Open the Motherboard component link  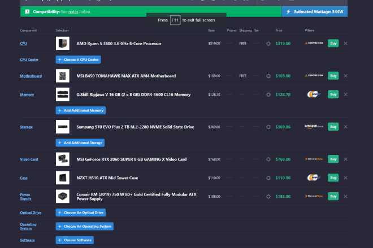pyautogui.click(x=31, y=76)
